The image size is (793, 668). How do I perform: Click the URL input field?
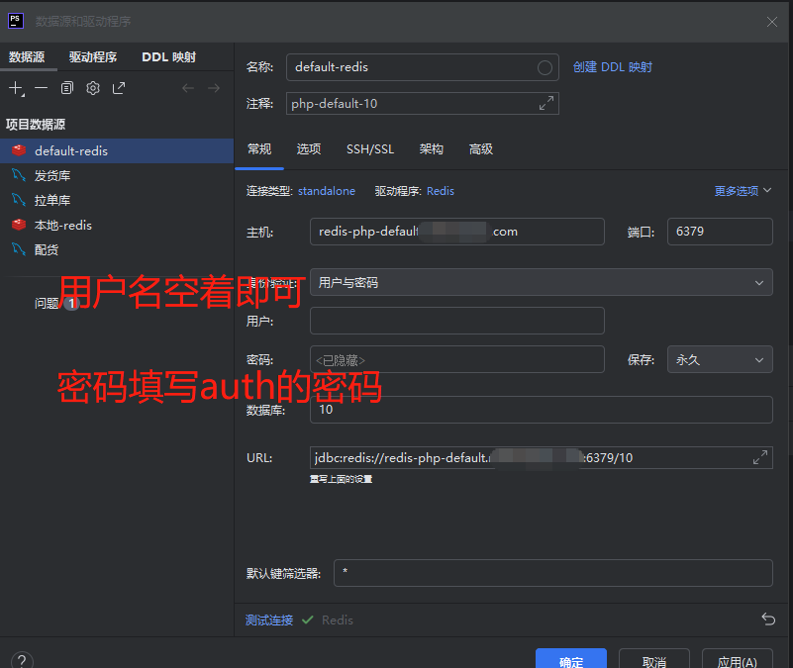tap(542, 457)
